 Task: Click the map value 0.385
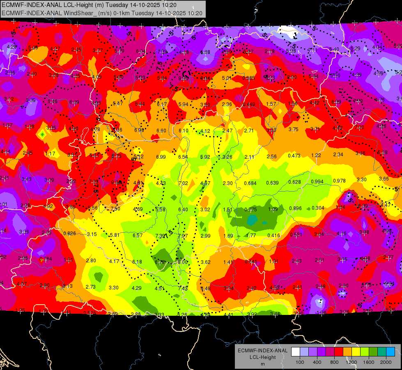pyautogui.click(x=249, y=78)
